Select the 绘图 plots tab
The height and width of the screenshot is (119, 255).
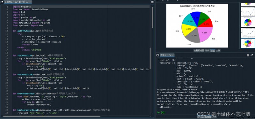(213, 50)
